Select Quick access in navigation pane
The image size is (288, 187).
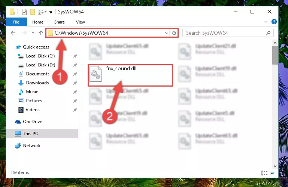point(36,47)
